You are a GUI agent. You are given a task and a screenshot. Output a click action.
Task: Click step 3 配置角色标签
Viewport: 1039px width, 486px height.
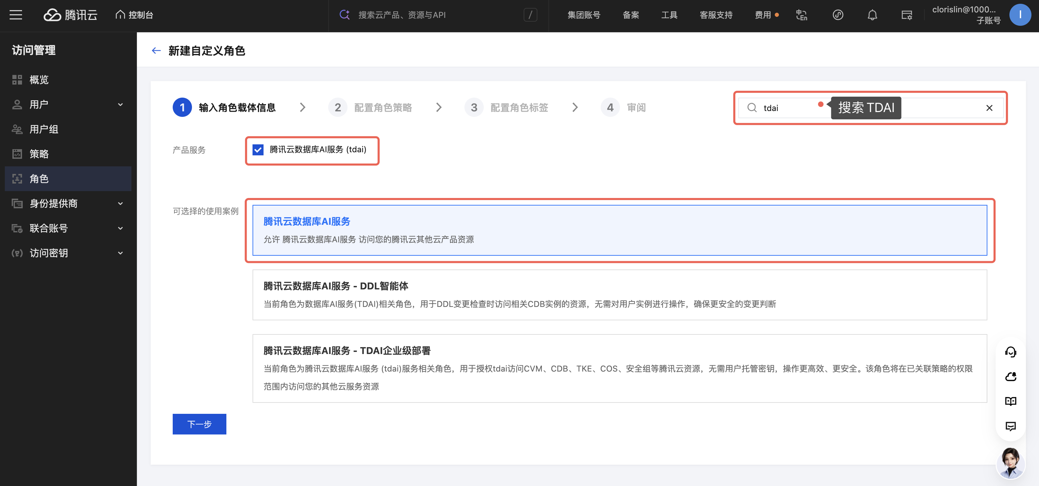506,107
